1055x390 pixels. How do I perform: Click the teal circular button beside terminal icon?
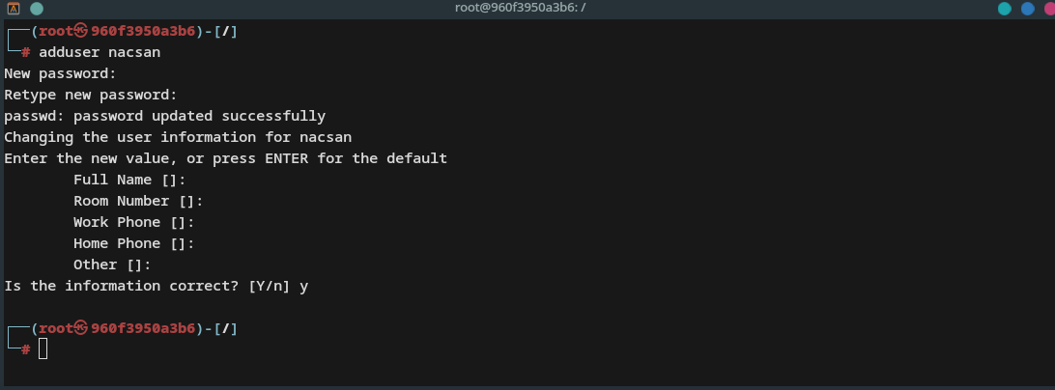37,9
